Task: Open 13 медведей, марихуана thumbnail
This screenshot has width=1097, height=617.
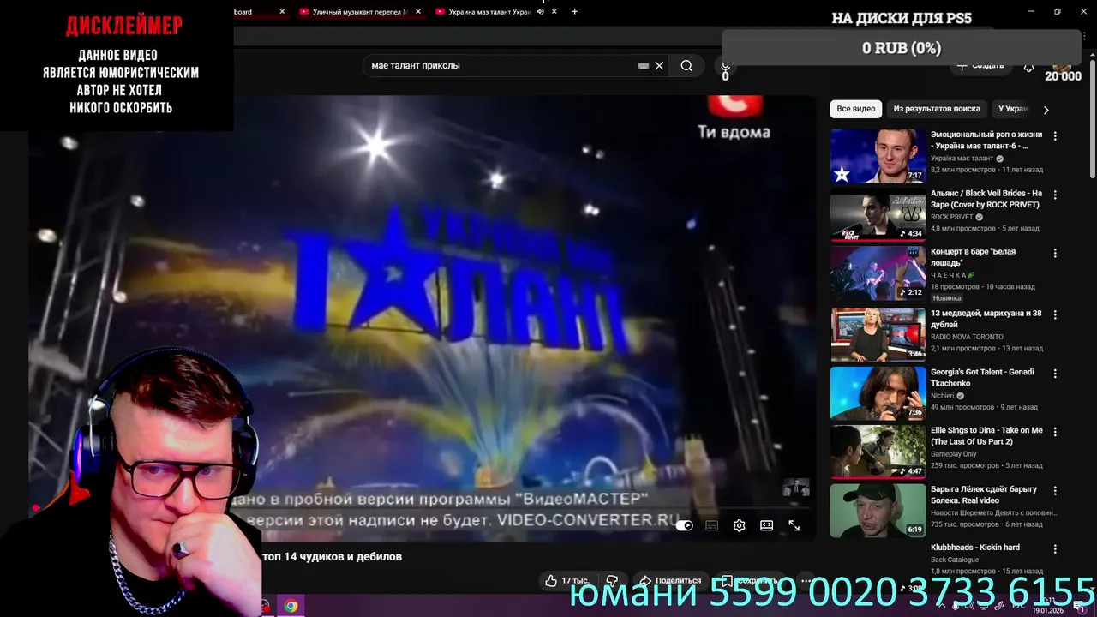Action: (878, 334)
